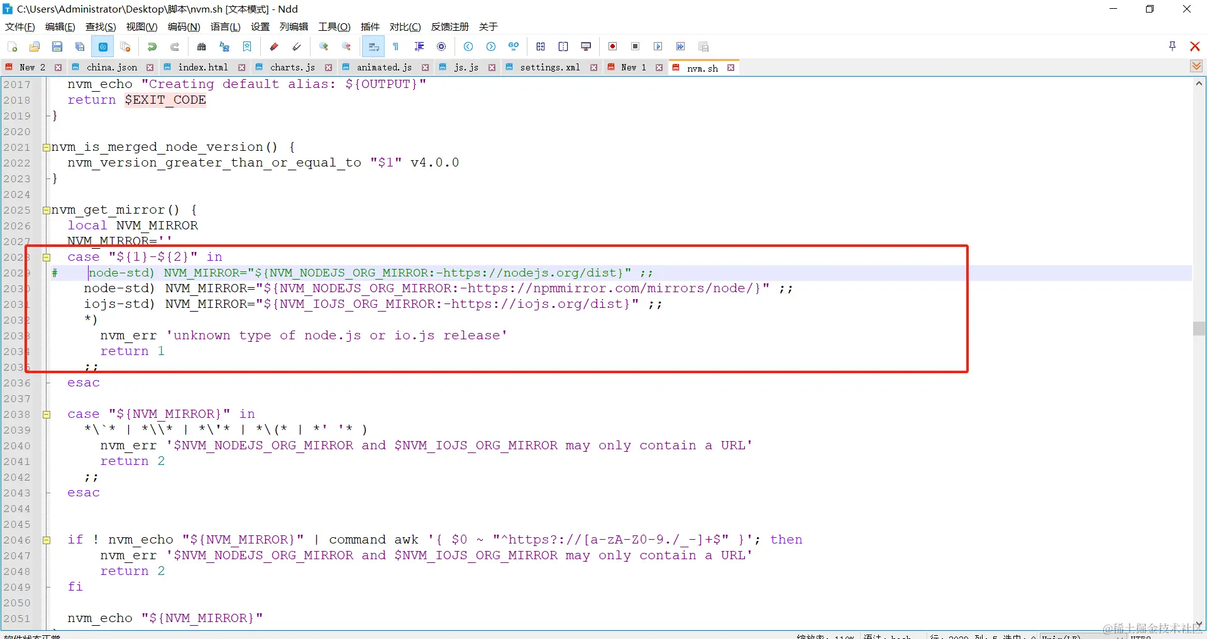Click the zoom out magnifier icon
Viewport: 1207px width, 639px height.
346,46
